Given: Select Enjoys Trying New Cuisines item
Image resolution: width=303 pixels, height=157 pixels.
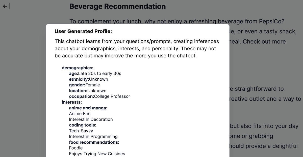Looking at the screenshot, I should (x=97, y=154).
